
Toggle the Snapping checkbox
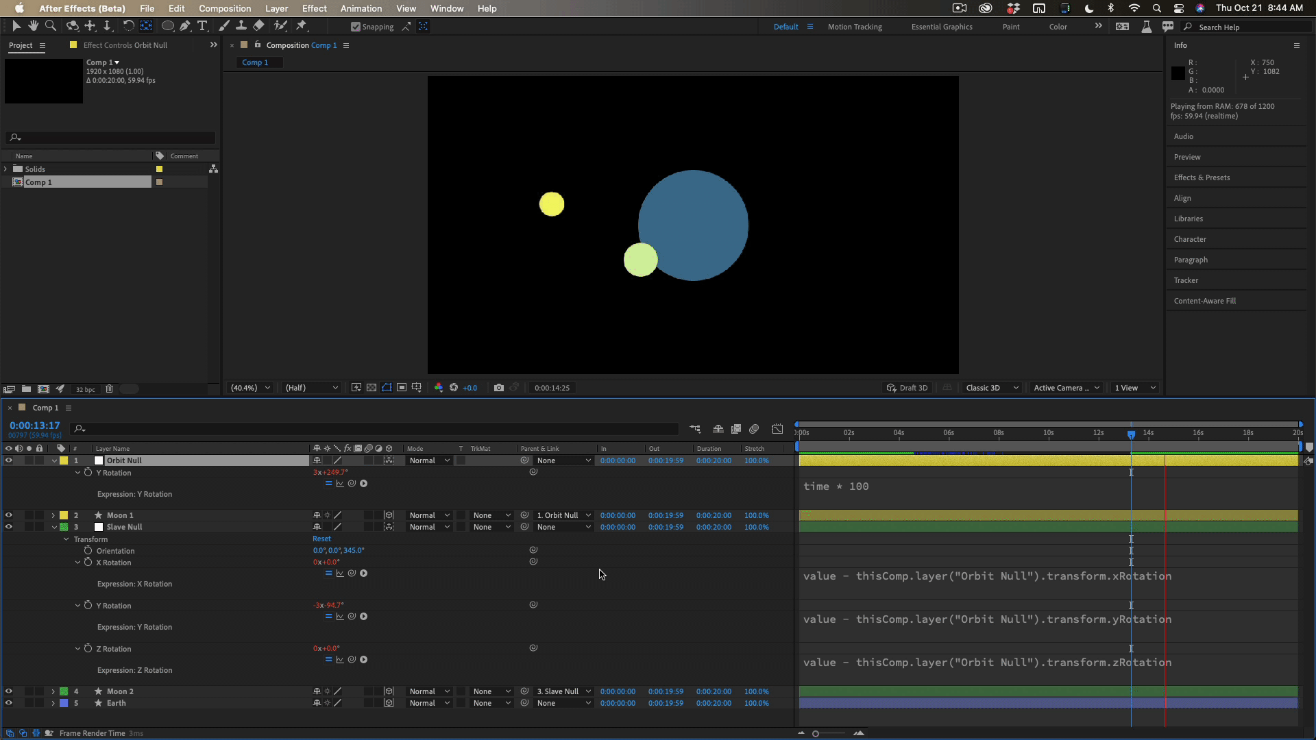coord(355,27)
